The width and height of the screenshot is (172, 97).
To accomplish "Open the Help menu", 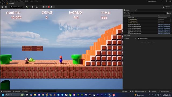I will point(41,1).
